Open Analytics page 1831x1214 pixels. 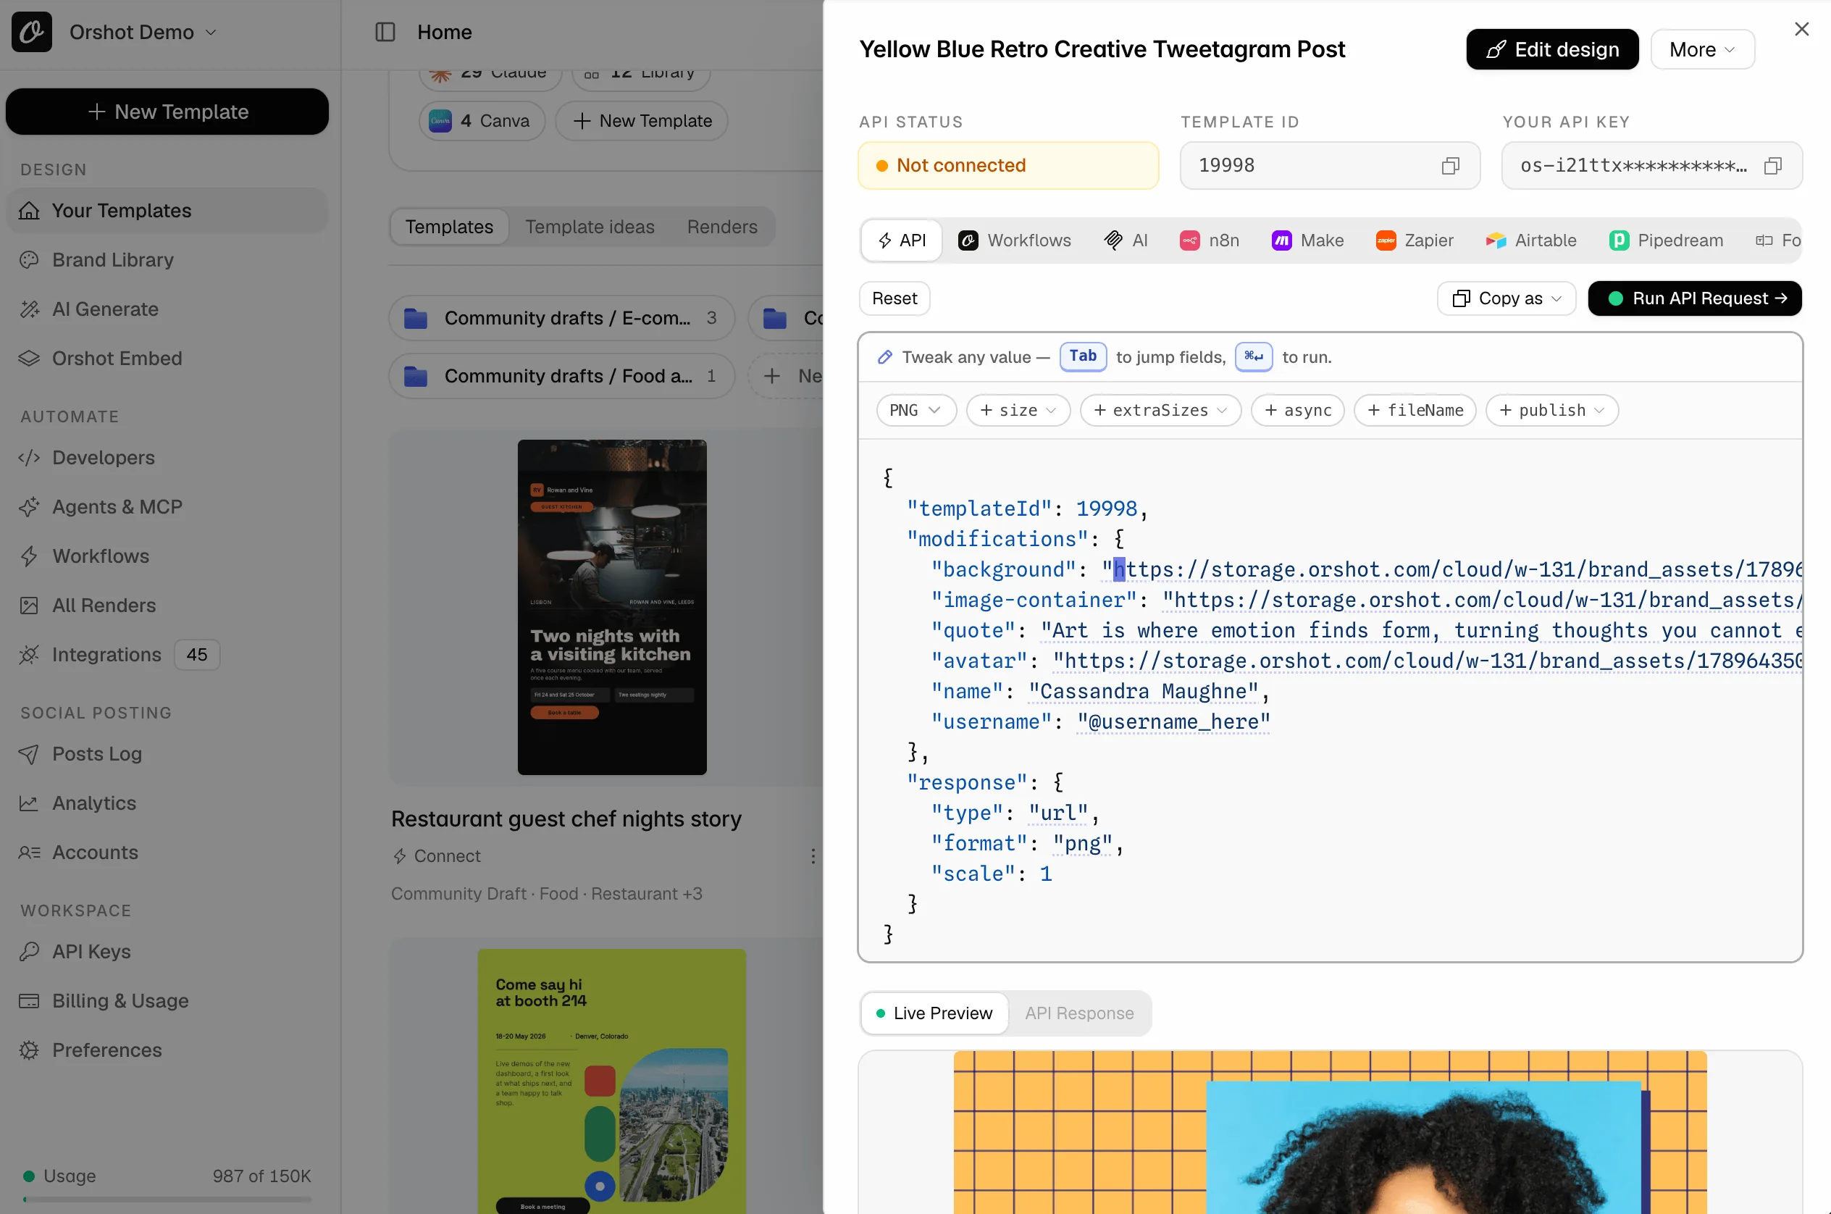167,803
